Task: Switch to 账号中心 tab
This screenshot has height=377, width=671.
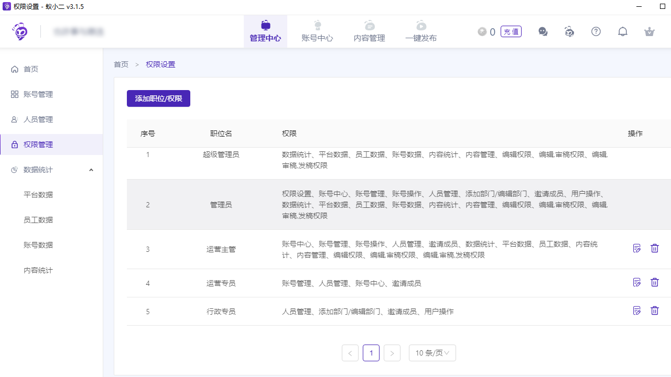Action: tap(317, 31)
